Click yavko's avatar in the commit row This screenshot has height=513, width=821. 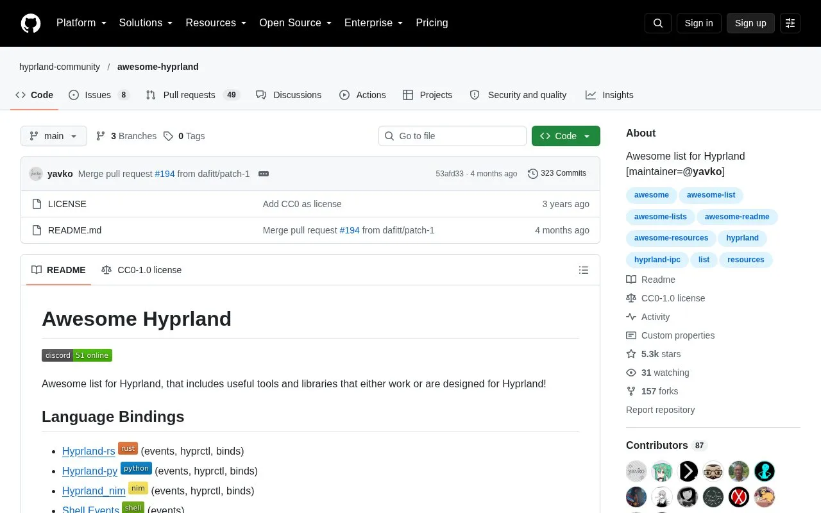(x=36, y=174)
